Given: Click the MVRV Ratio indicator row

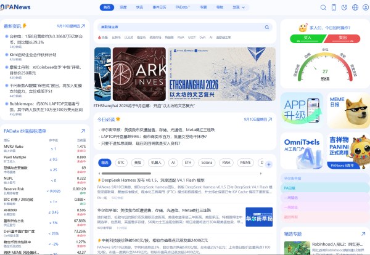Looking at the screenshot, I should tap(45, 148).
